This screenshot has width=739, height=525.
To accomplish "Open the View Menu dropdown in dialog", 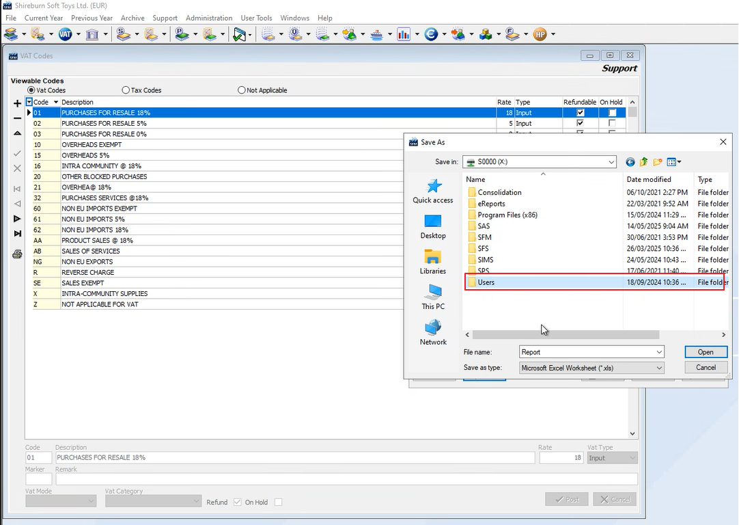I will (x=674, y=162).
